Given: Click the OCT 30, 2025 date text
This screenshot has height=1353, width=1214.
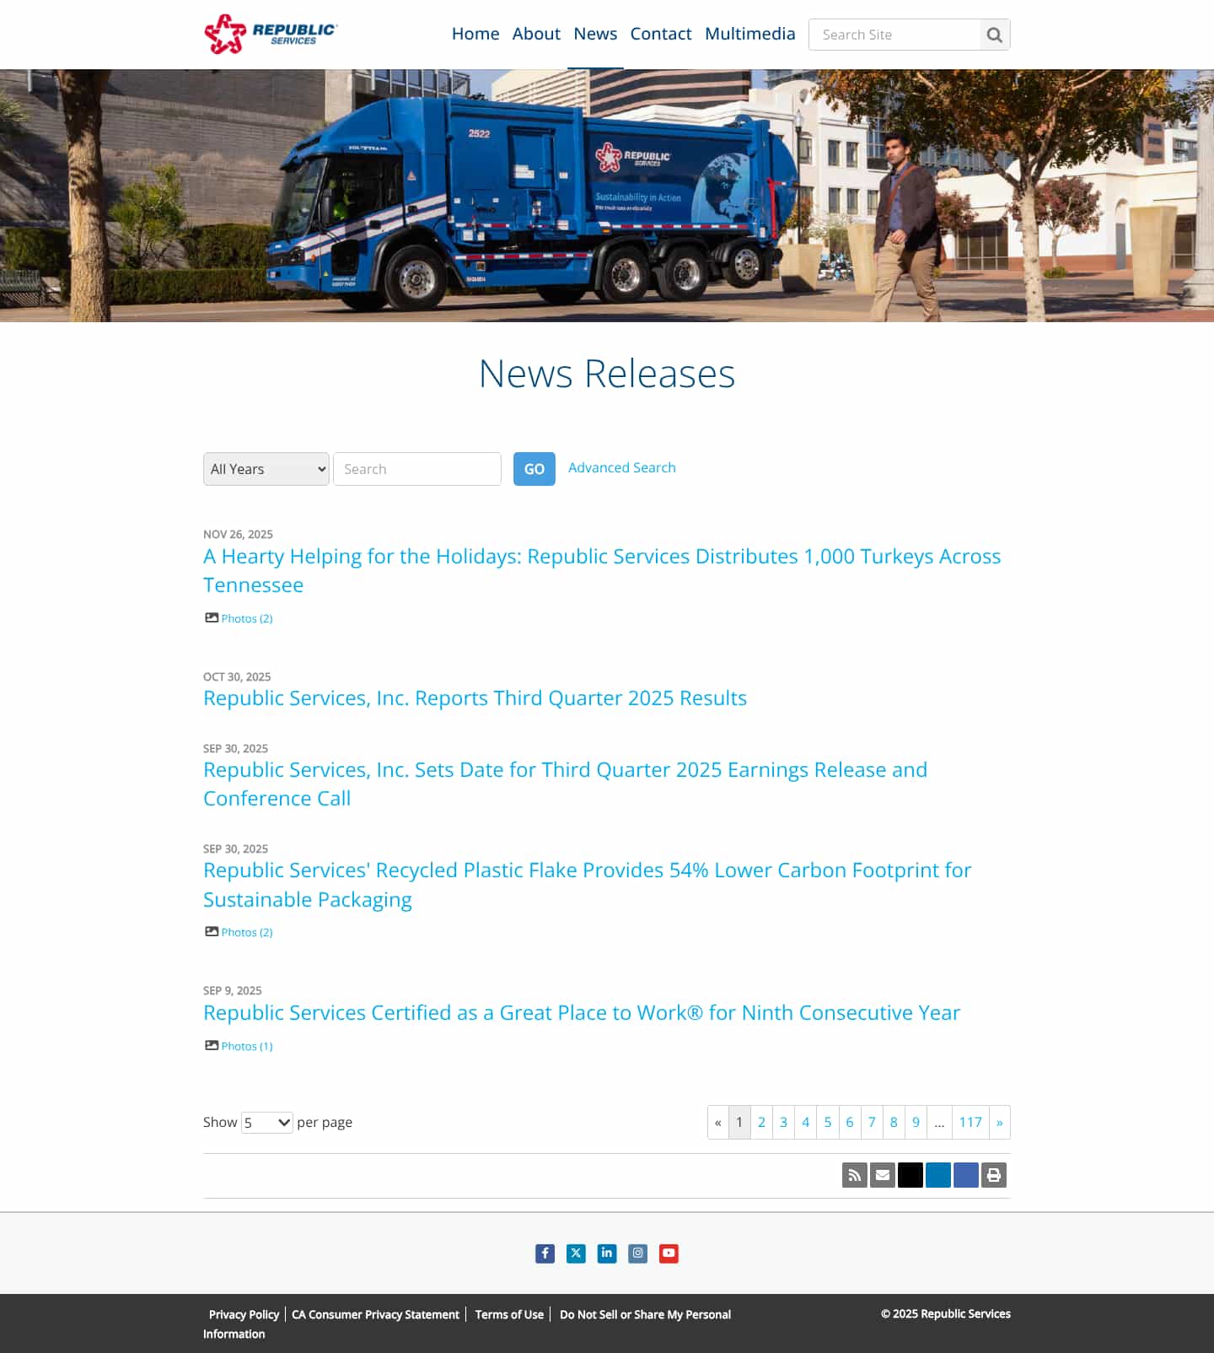Looking at the screenshot, I should tap(237, 676).
